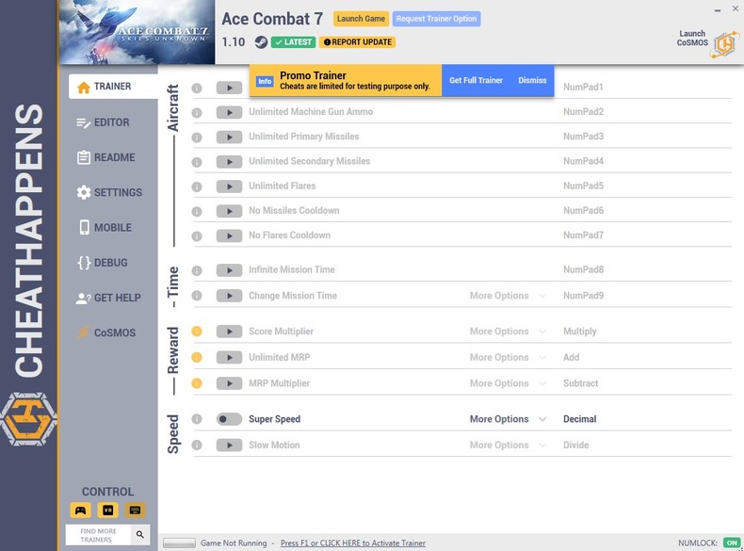Click the NumPad2 hotkey label
This screenshot has width=744, height=551.
pyautogui.click(x=583, y=112)
